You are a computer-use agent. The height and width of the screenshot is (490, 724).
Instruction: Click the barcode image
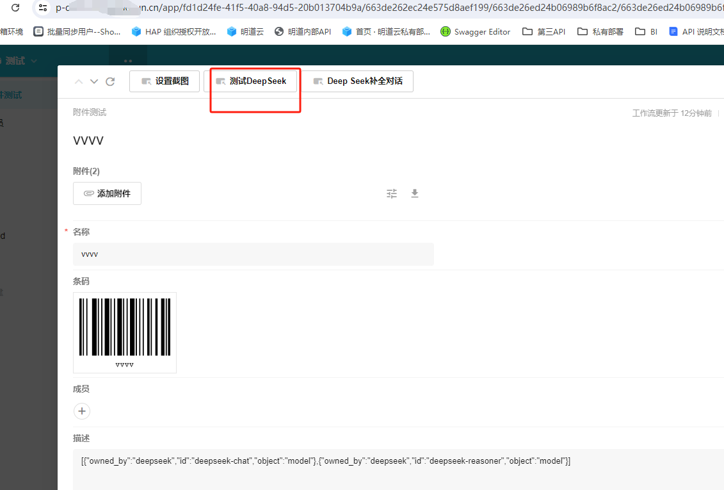click(125, 332)
